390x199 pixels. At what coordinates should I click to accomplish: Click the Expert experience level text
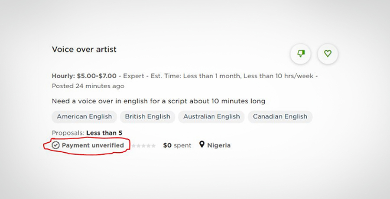133,76
